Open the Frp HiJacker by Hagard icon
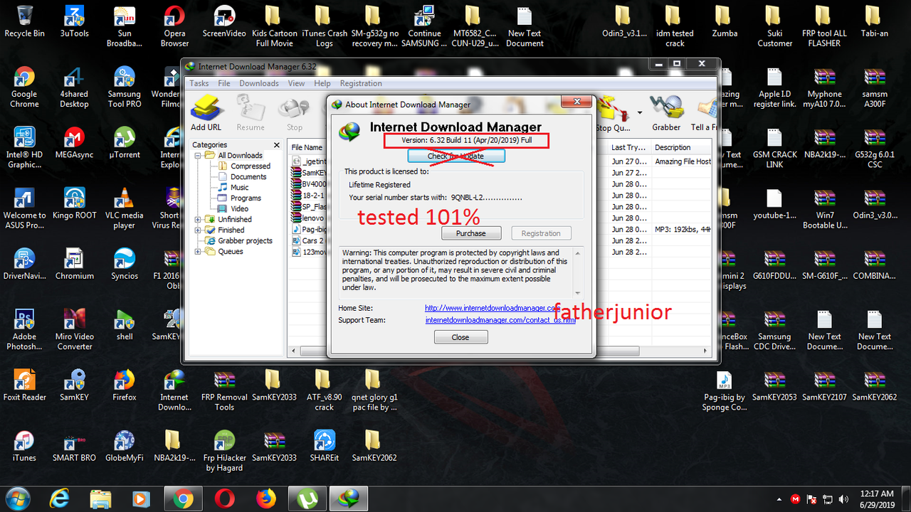The width and height of the screenshot is (911, 512). (x=224, y=452)
